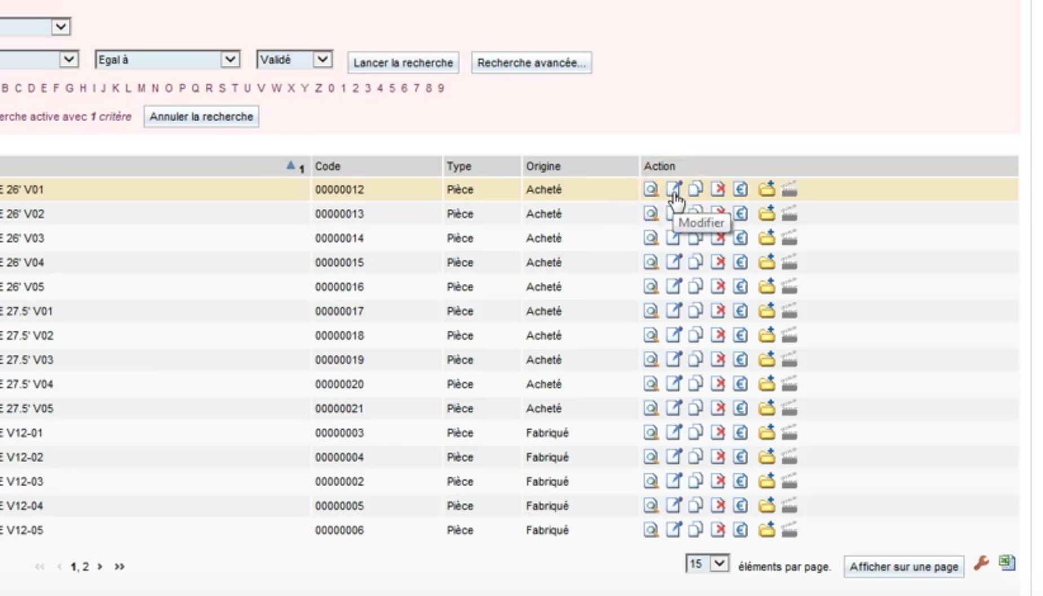Click 'Lancer la recherche' button
The width and height of the screenshot is (1043, 596).
point(403,63)
